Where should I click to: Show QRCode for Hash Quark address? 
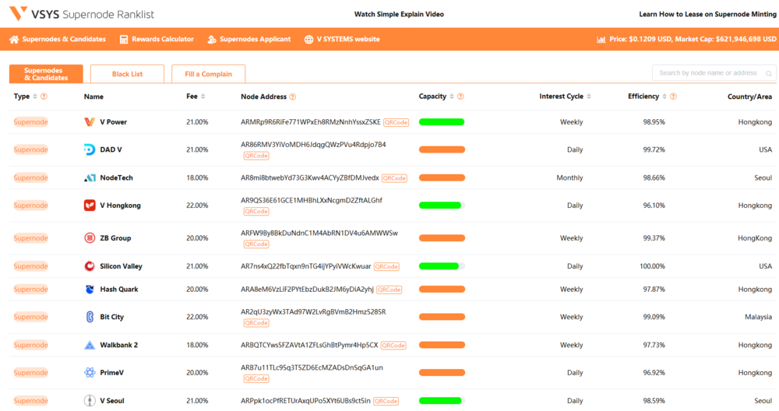pos(389,290)
